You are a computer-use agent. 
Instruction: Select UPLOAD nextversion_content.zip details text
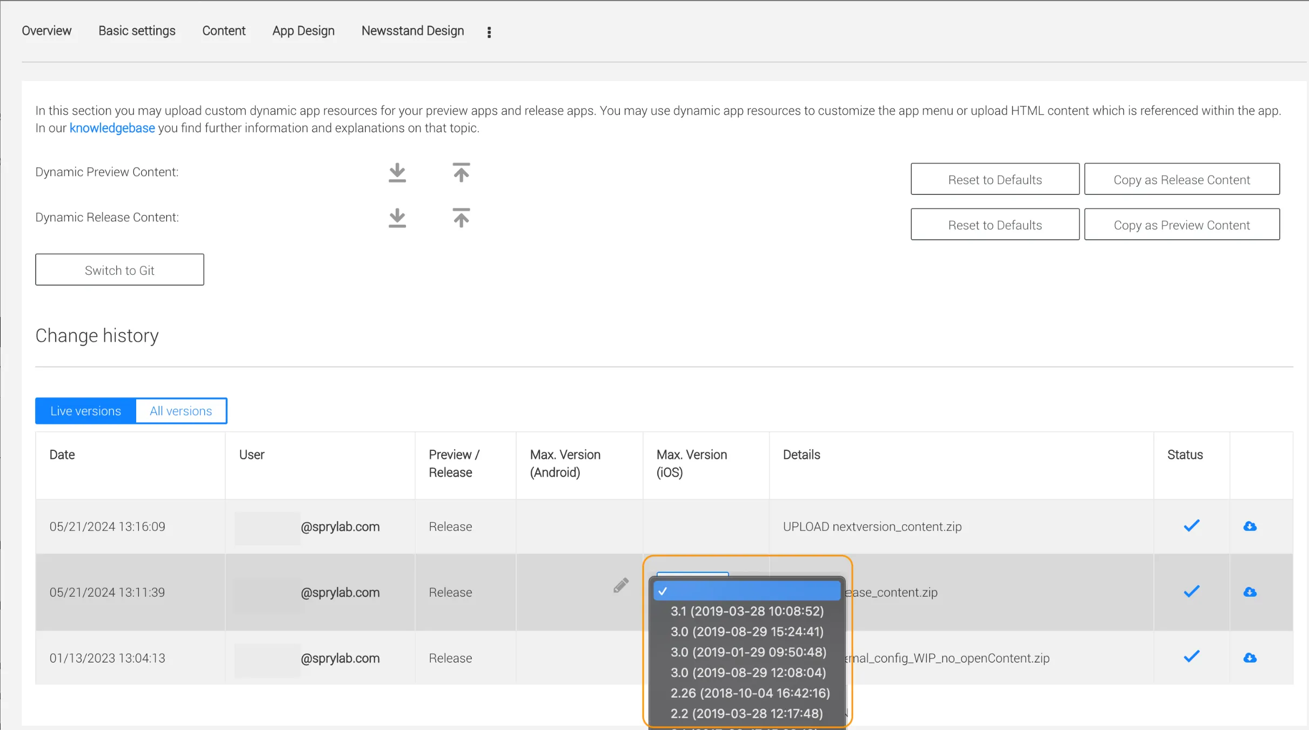pyautogui.click(x=872, y=526)
